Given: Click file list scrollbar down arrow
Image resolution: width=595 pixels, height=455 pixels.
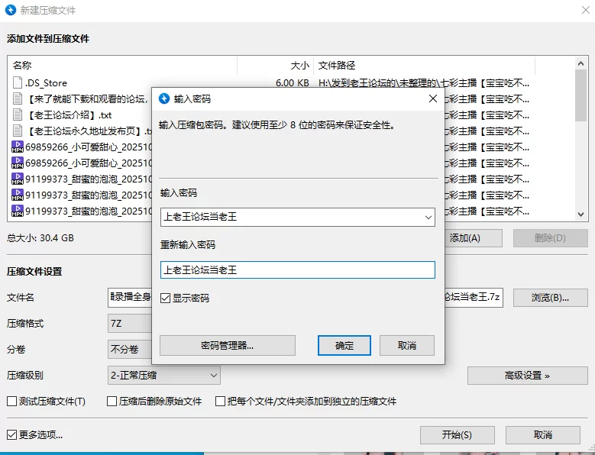Looking at the screenshot, I should 580,215.
